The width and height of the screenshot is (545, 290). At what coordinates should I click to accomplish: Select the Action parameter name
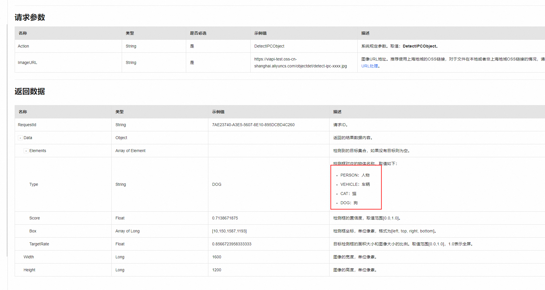[x=23, y=46]
